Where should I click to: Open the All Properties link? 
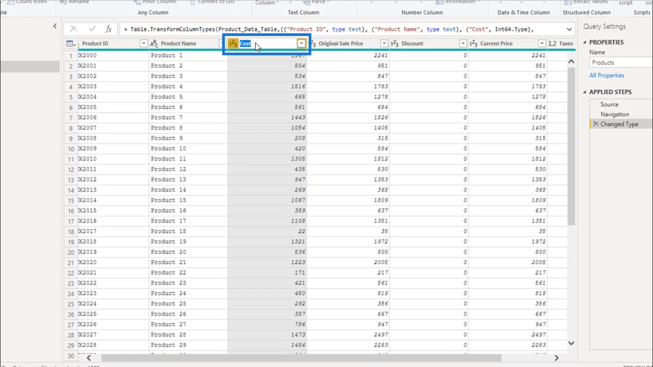click(606, 75)
